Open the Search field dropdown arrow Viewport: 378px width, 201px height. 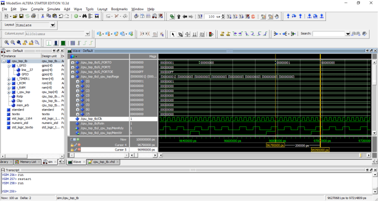pyautogui.click(x=347, y=34)
